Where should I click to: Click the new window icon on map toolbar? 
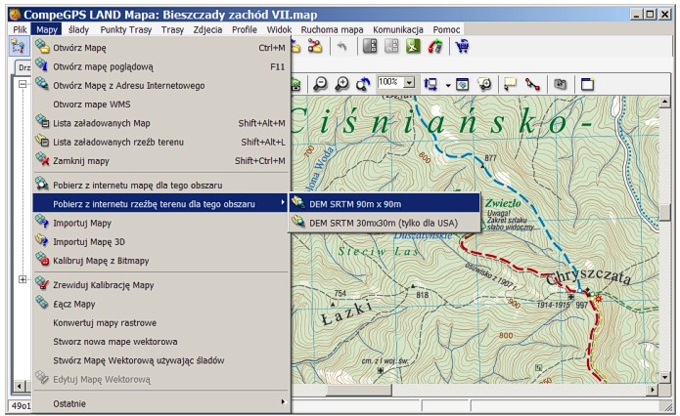pos(587,84)
